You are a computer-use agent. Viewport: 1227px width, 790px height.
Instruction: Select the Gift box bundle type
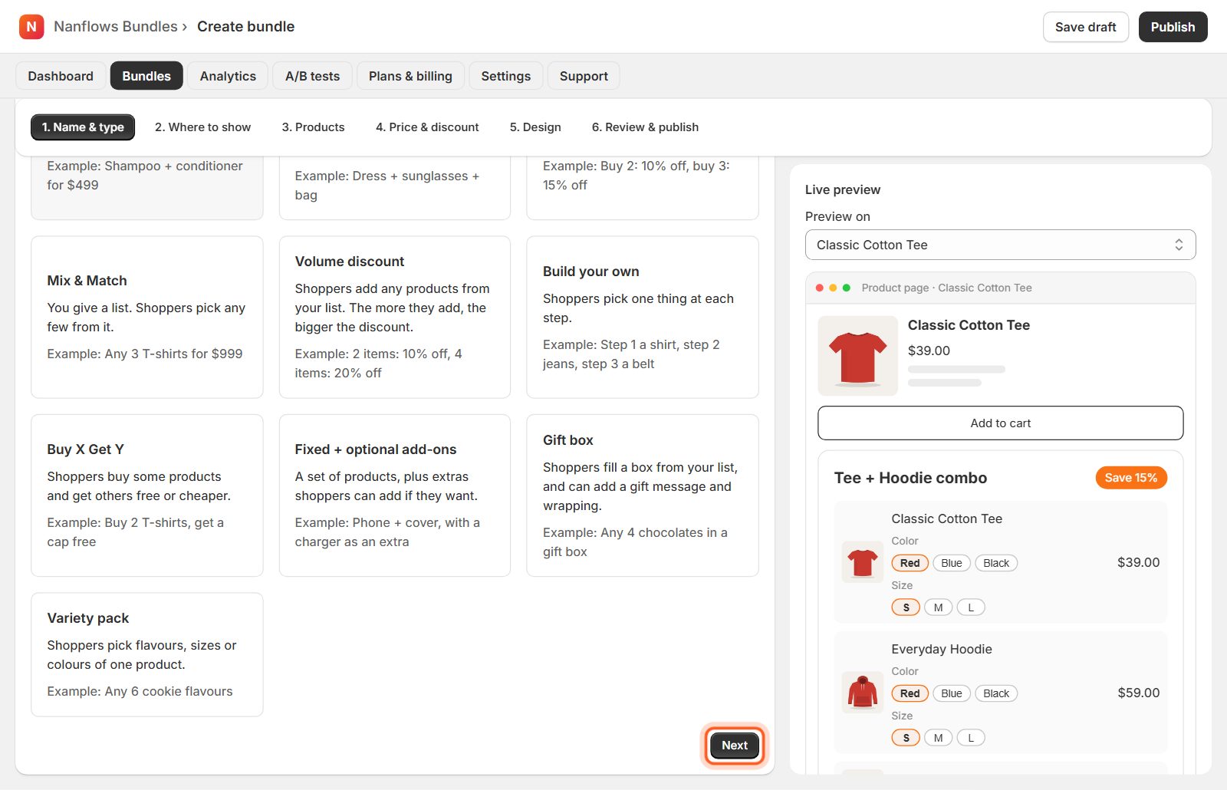643,495
